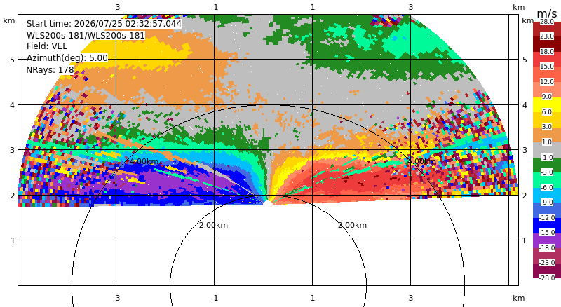Click the Azimuth(deg): 5.00 label

67,57
